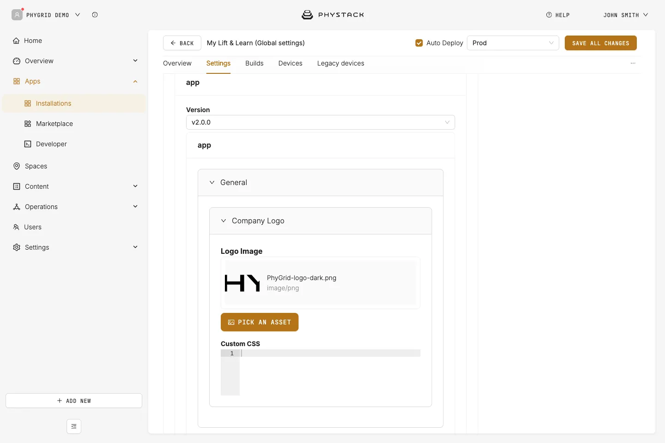Image resolution: width=665 pixels, height=443 pixels.
Task: Click the Save All Changes button
Action: [601, 43]
